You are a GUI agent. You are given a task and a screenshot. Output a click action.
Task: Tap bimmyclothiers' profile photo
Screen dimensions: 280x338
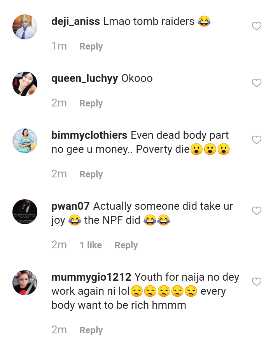25,141
